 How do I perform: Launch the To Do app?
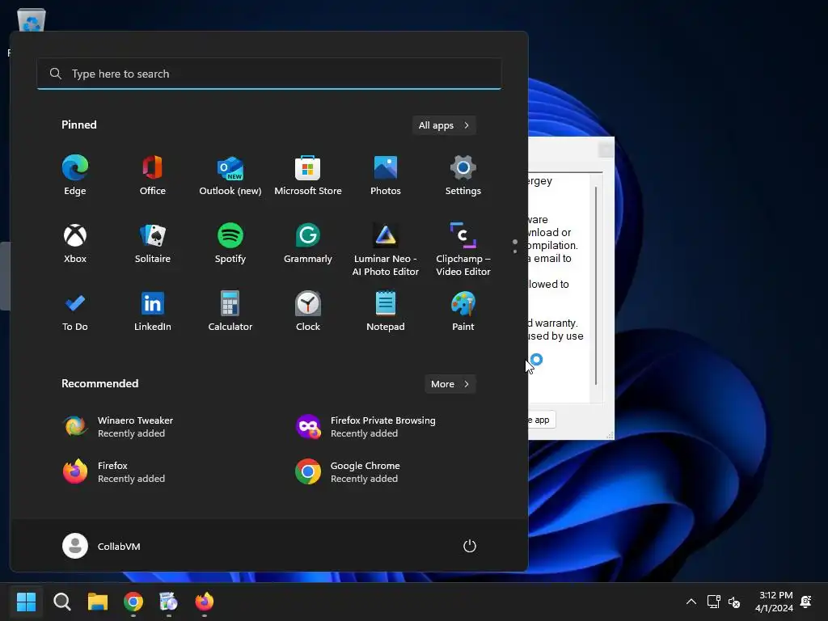[75, 311]
